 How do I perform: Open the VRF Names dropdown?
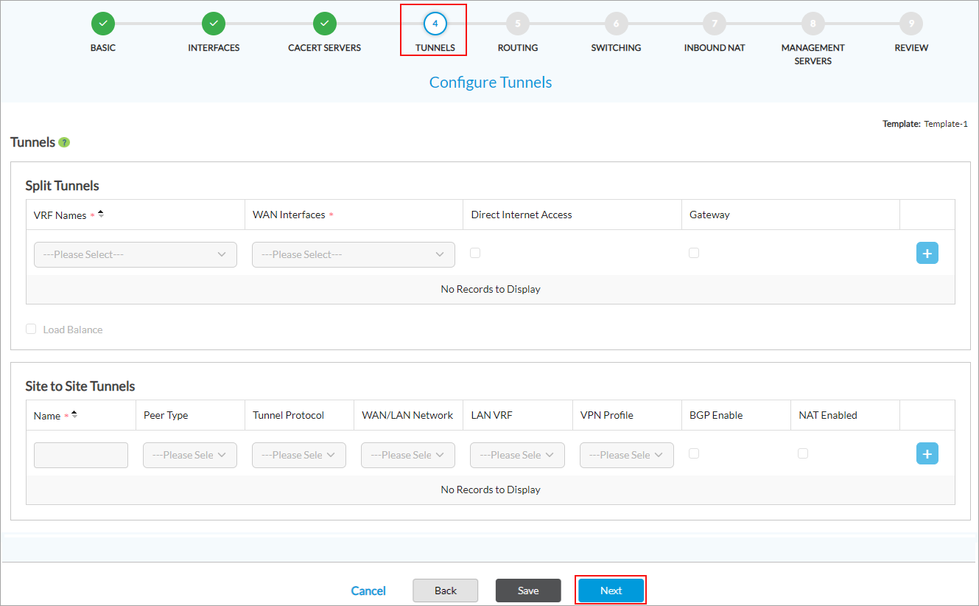coord(136,254)
